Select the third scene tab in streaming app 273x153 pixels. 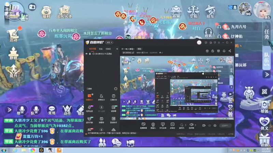108,49
